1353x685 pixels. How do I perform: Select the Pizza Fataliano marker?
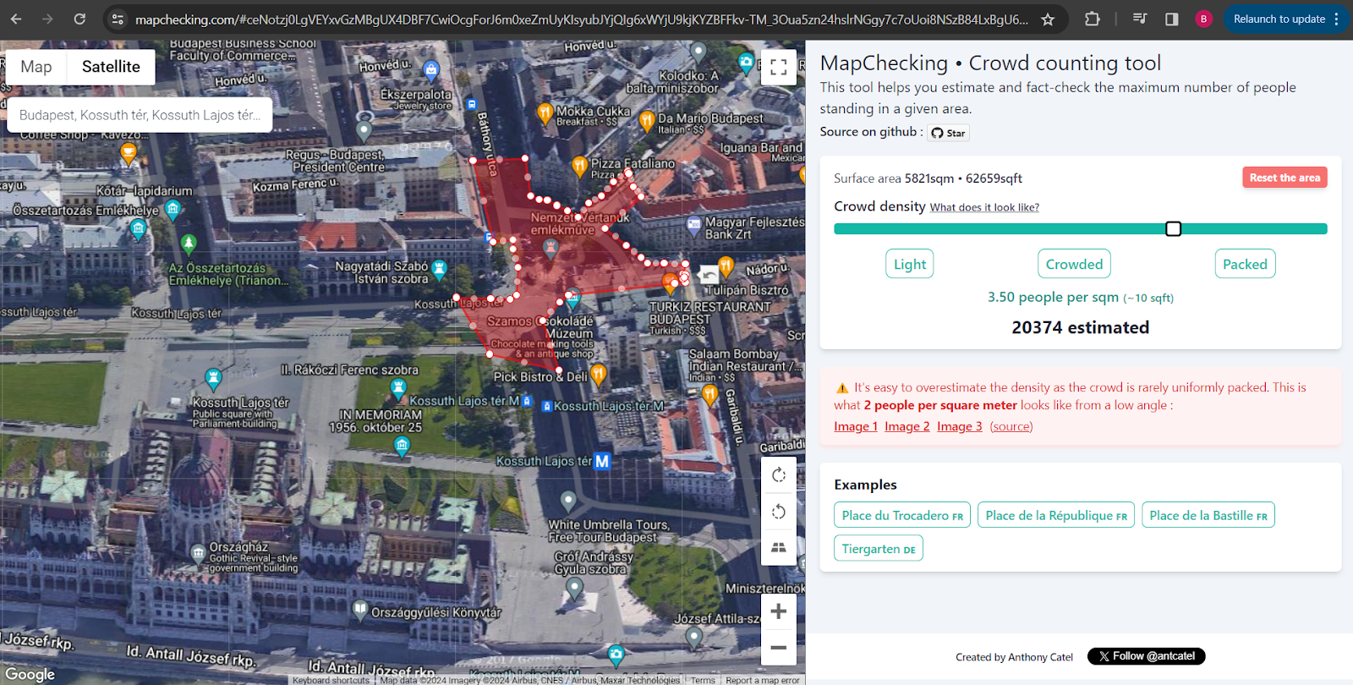pos(579,166)
